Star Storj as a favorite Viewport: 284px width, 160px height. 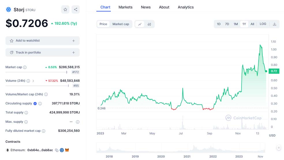[65, 10]
